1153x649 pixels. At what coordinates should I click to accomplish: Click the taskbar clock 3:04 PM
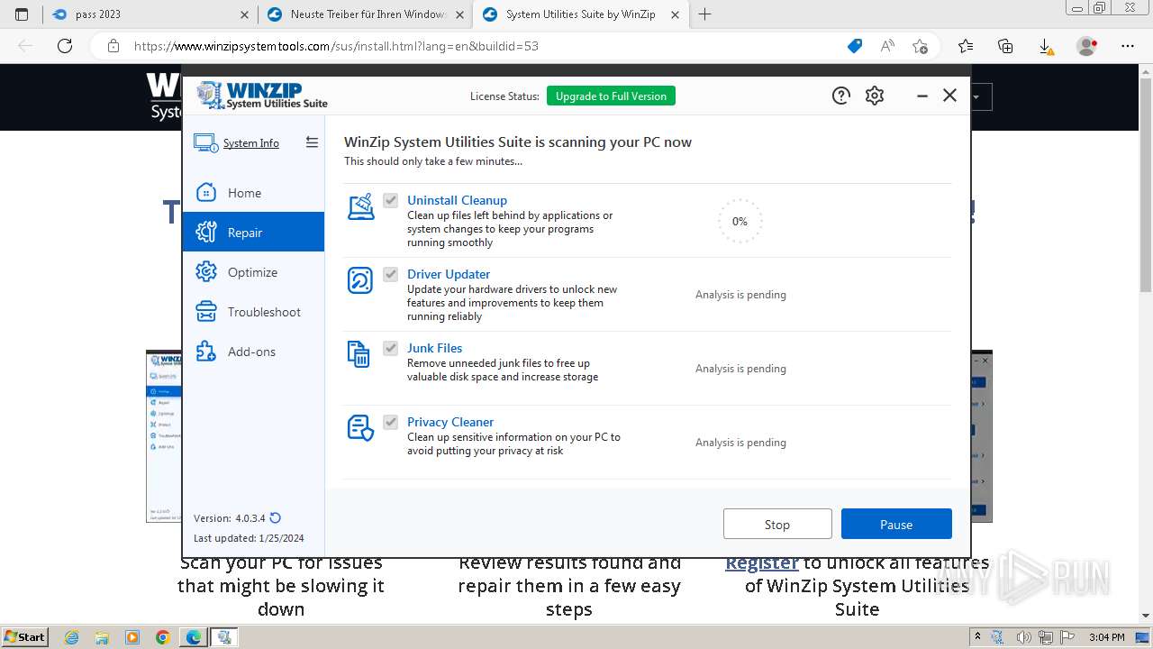1106,637
